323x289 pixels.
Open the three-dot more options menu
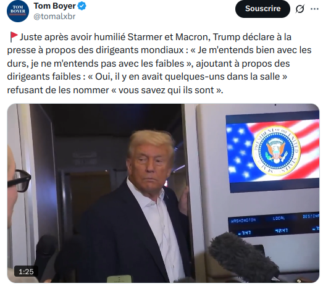point(314,9)
